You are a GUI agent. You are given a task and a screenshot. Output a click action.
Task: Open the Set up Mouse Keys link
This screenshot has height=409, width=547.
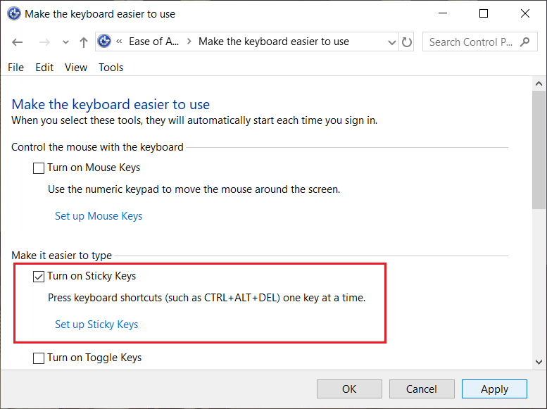pos(99,216)
